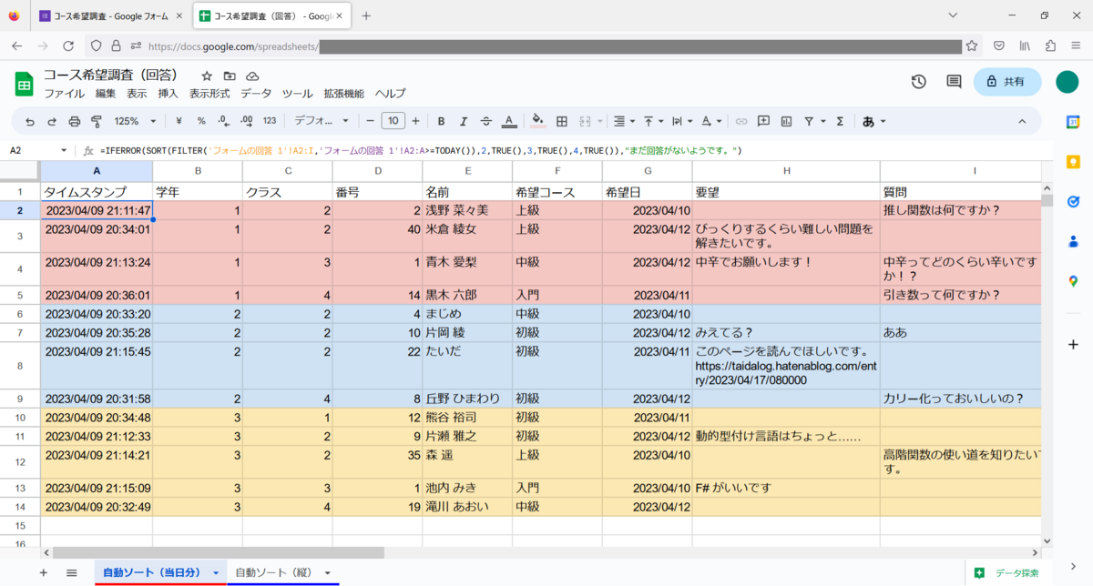Open text wrapping dropdown
Viewport: 1093px width, 586px height.
tap(682, 121)
